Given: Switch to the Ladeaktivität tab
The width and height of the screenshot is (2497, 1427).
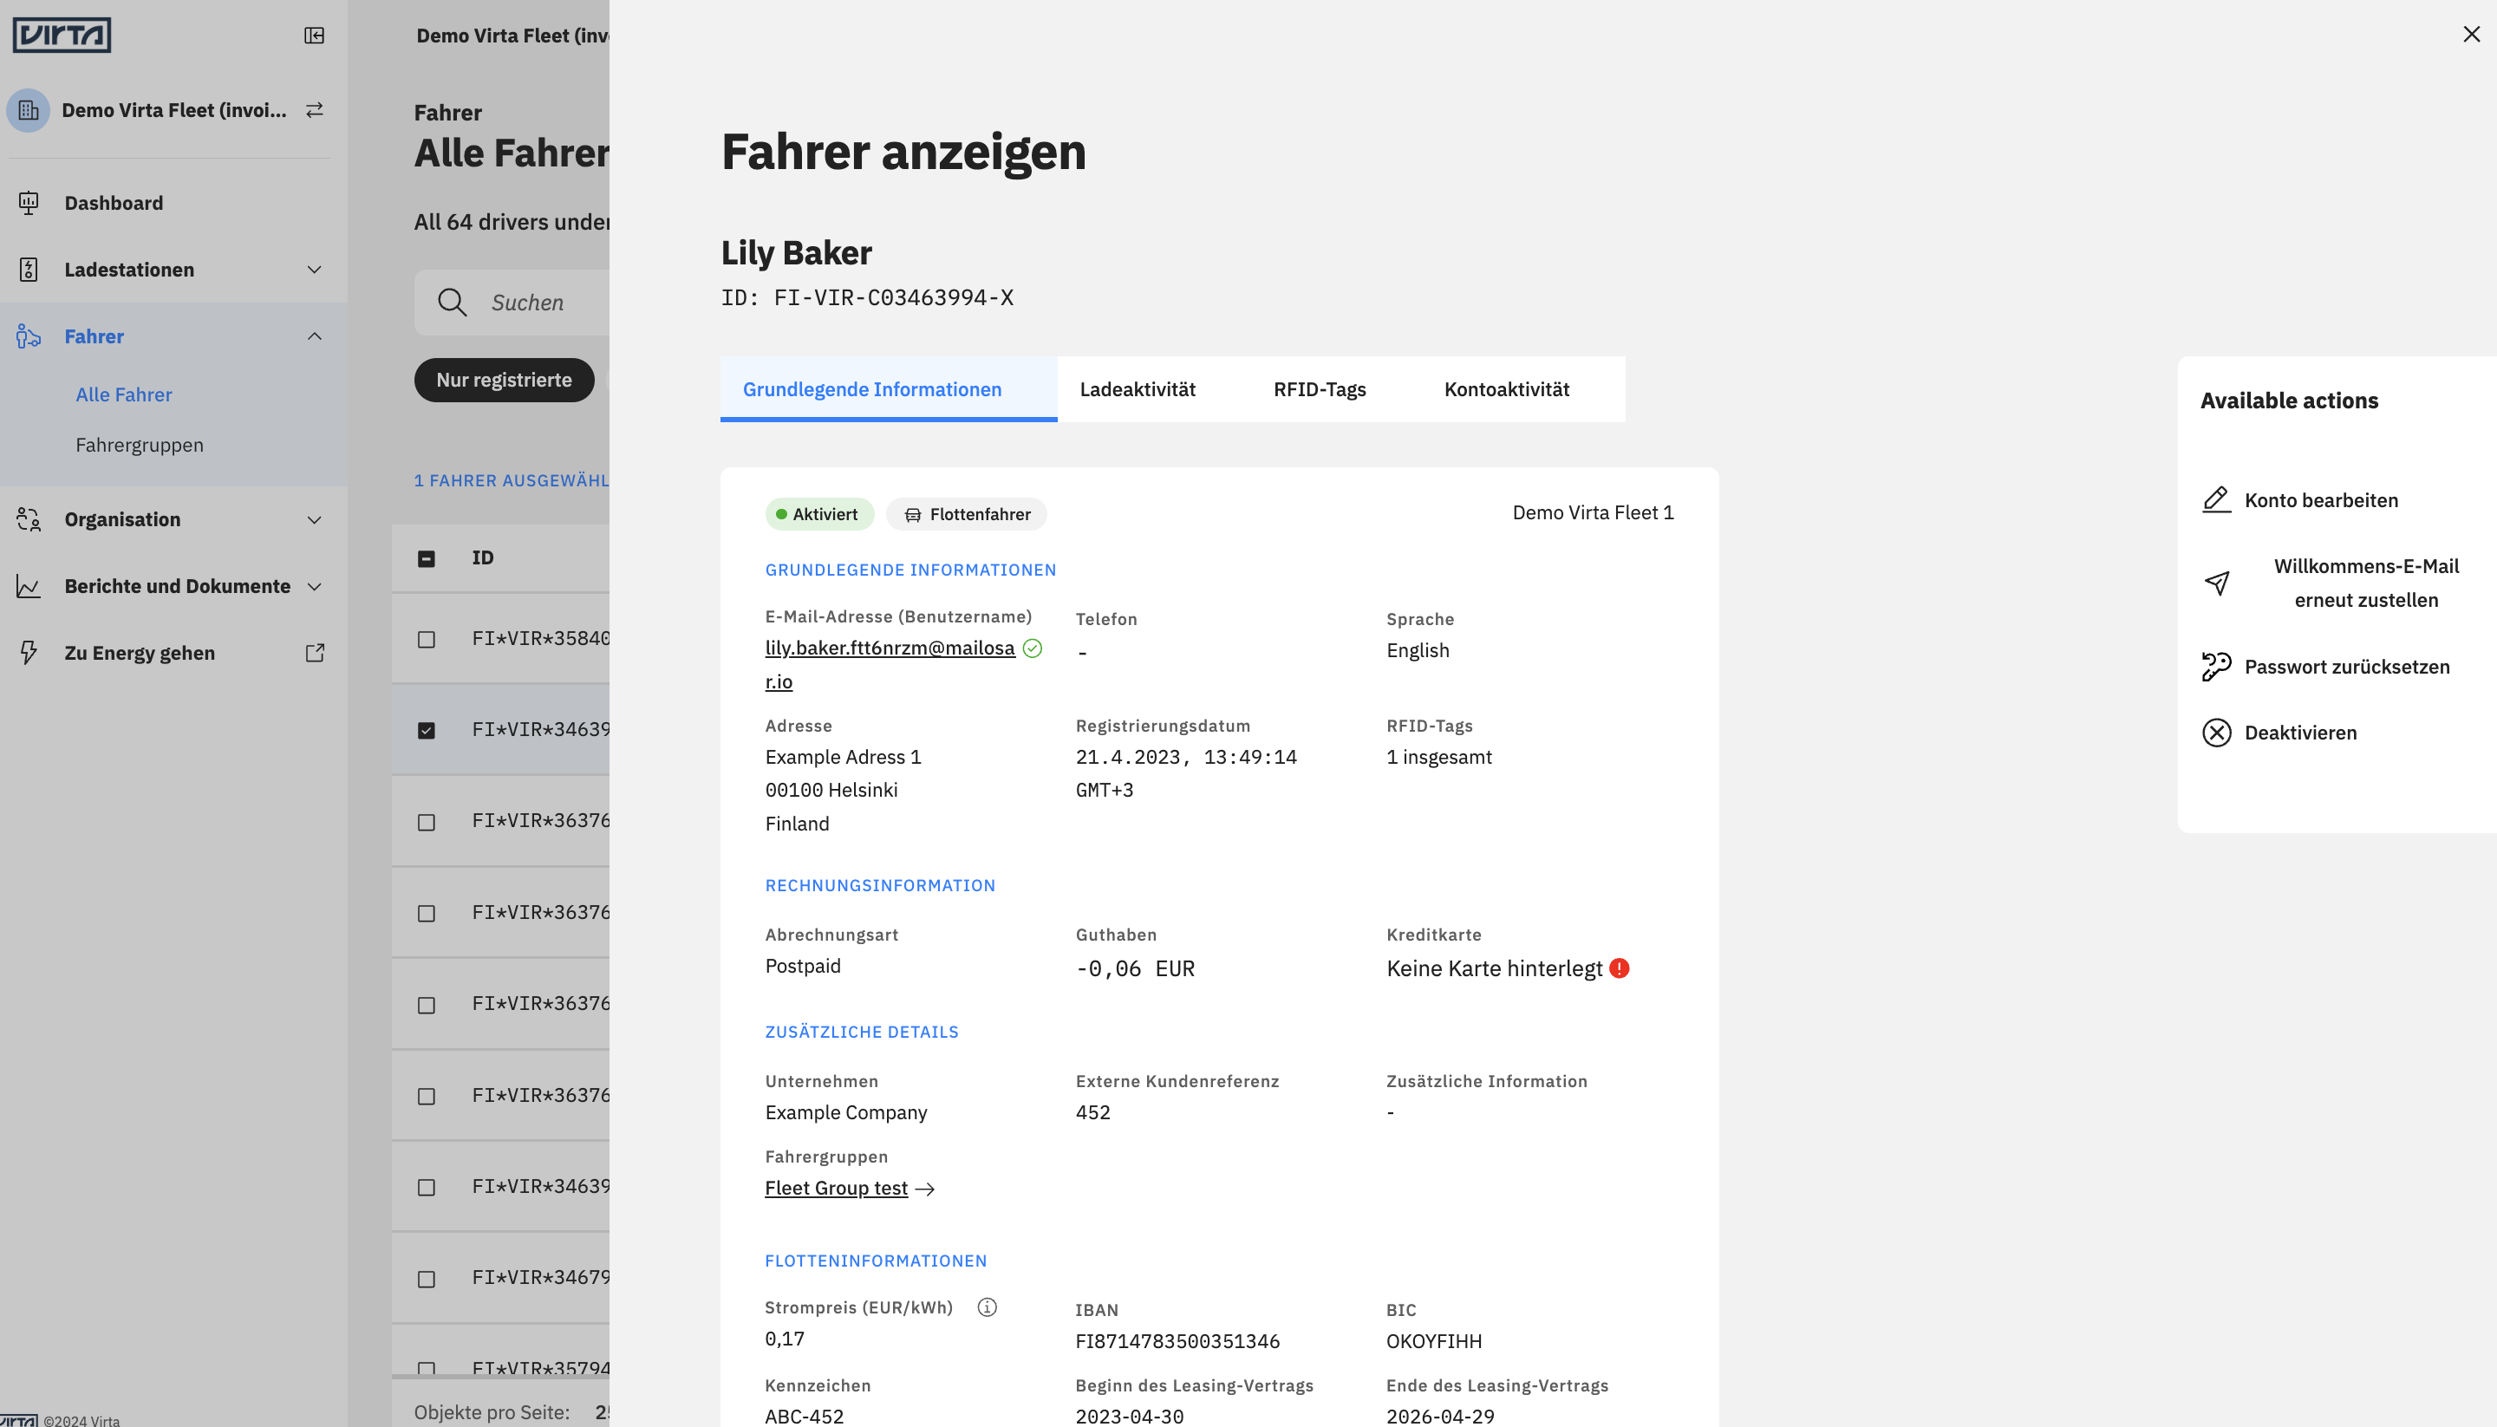Looking at the screenshot, I should tap(1137, 389).
